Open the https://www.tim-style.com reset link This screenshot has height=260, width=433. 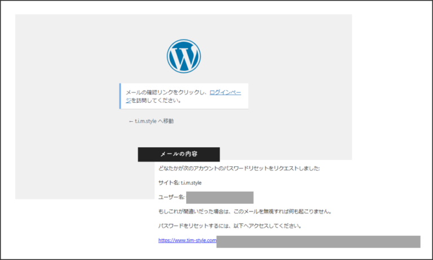coord(187,240)
